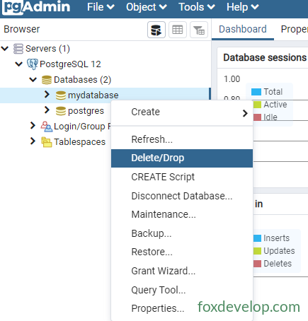Image resolution: width=308 pixels, height=321 pixels.
Task: Click the Filtered Rows toolbar icon
Action: pos(199,30)
